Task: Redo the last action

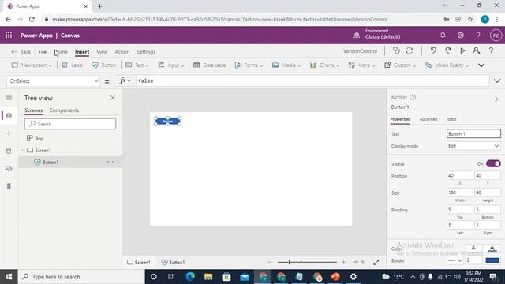Action: (448, 50)
